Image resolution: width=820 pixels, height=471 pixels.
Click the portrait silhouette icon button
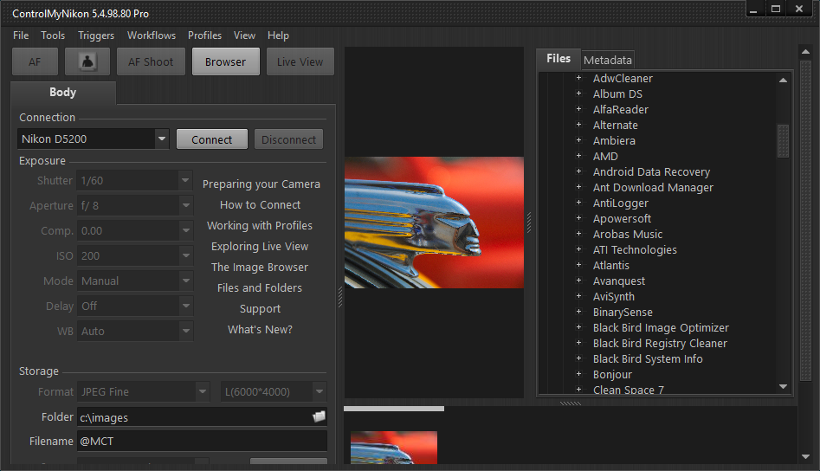coord(87,61)
